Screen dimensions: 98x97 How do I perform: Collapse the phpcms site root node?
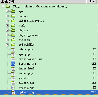pos(3,6)
